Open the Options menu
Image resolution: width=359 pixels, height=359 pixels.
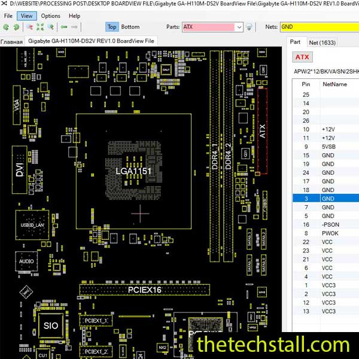click(x=51, y=16)
